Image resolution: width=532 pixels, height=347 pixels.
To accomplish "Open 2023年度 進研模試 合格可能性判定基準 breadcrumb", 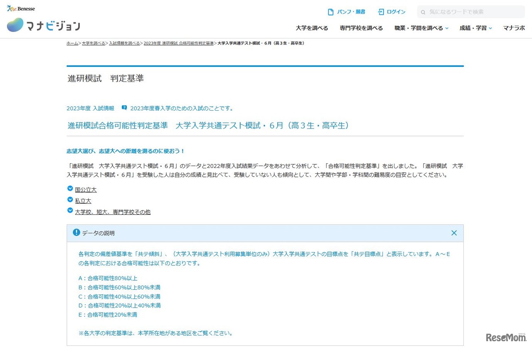I will pos(178,43).
